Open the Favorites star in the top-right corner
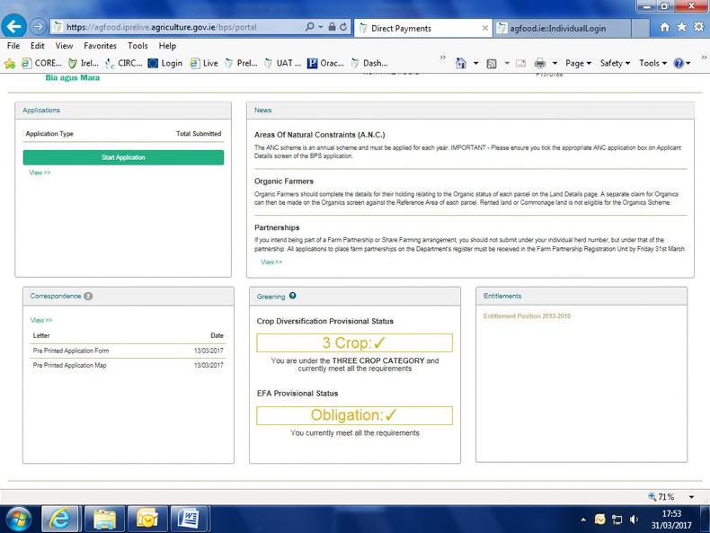 681,27
